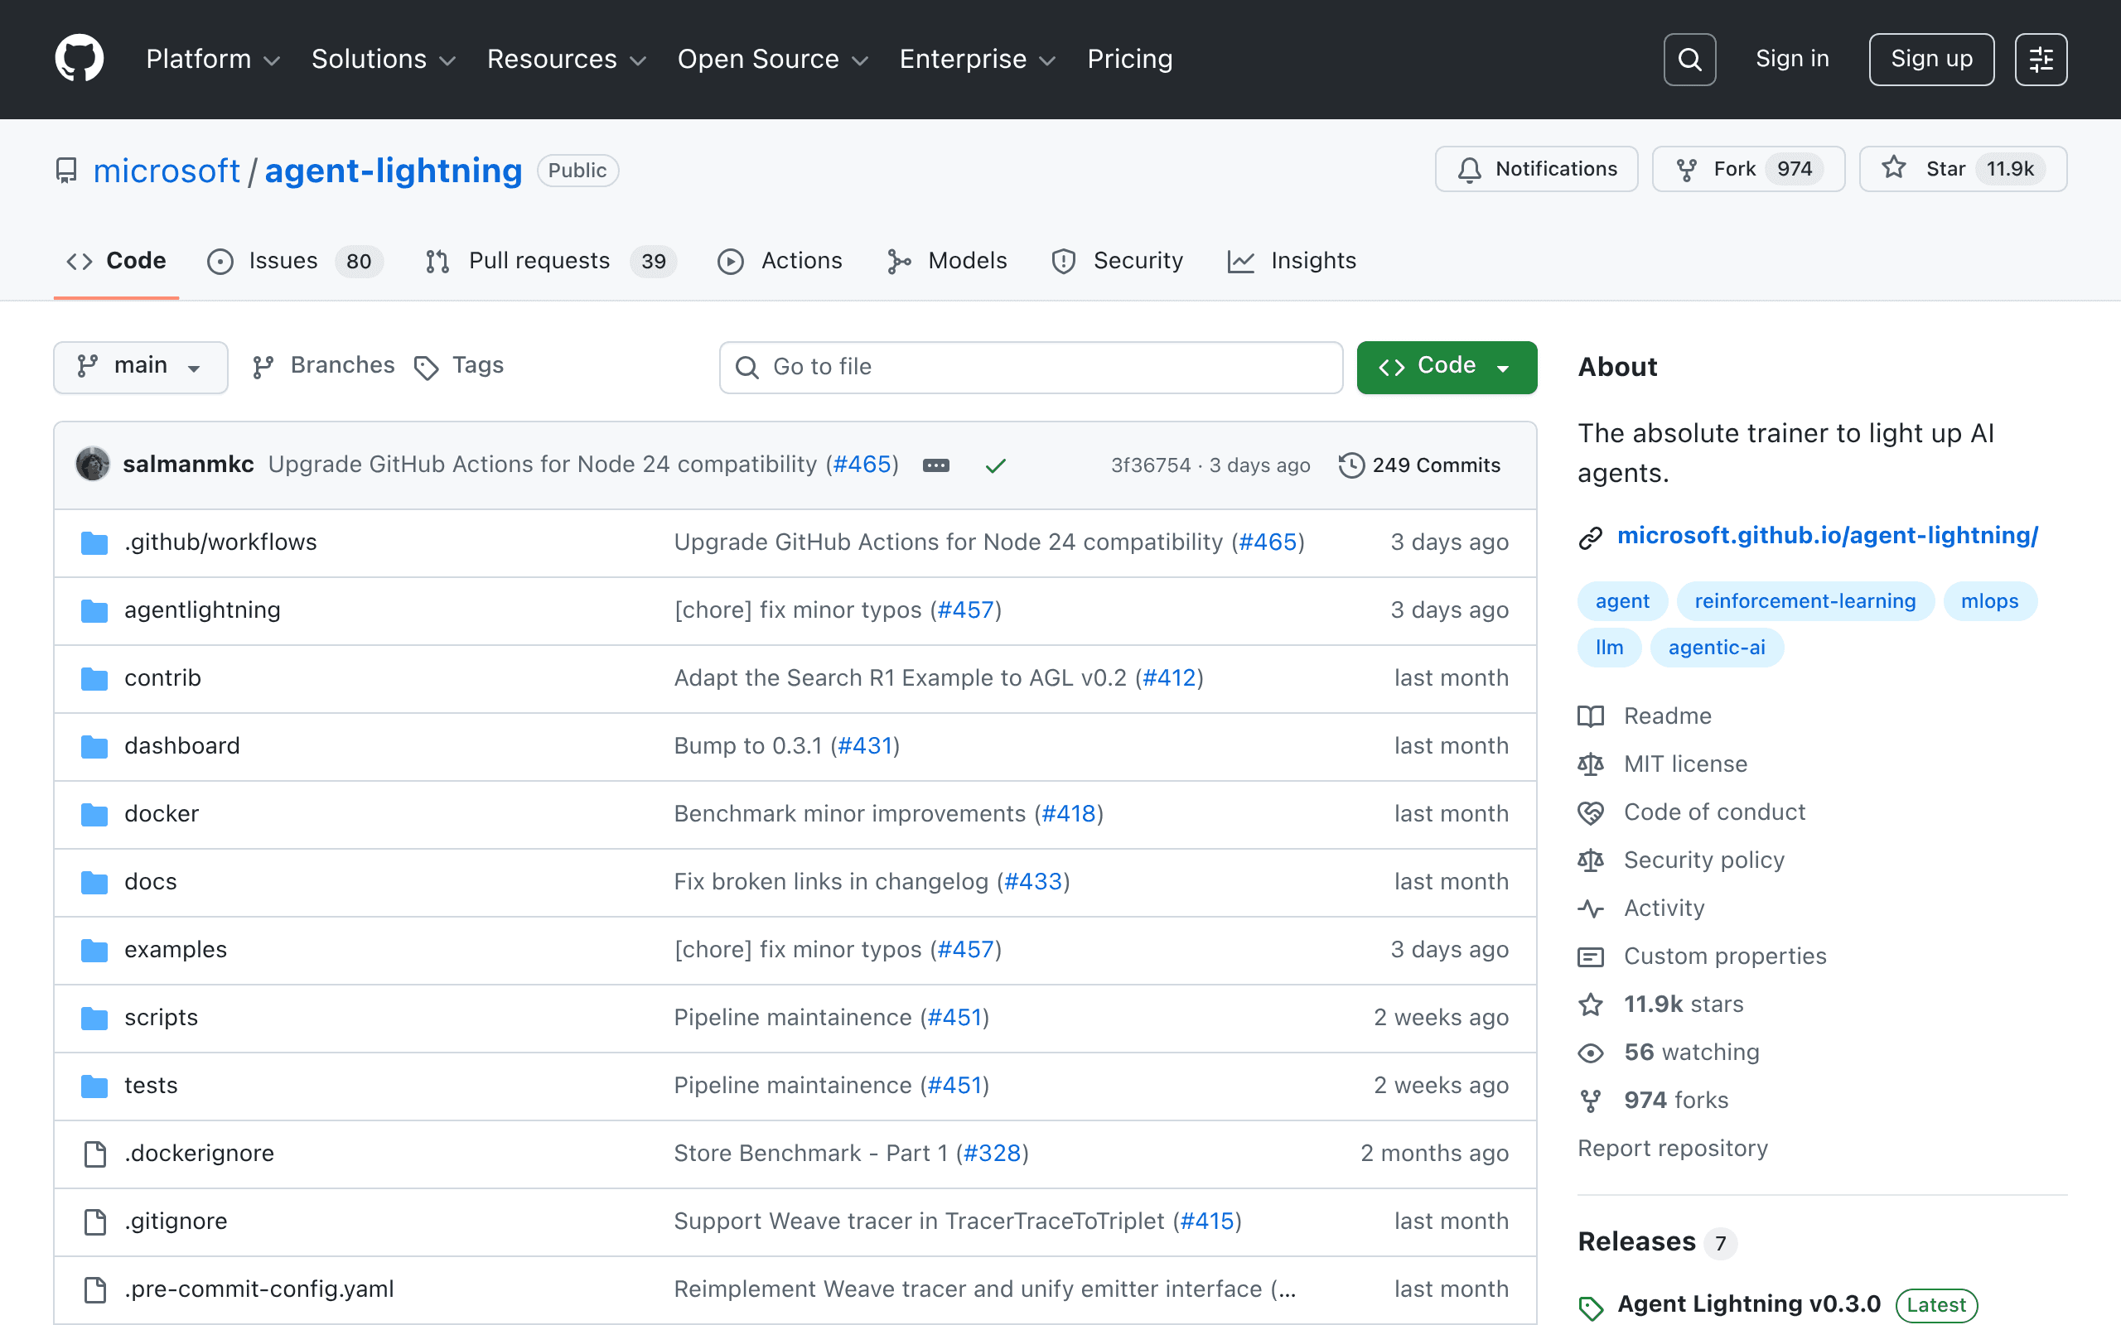Click the reinforcement-learning topic tag
The width and height of the screenshot is (2121, 1325).
point(1805,601)
